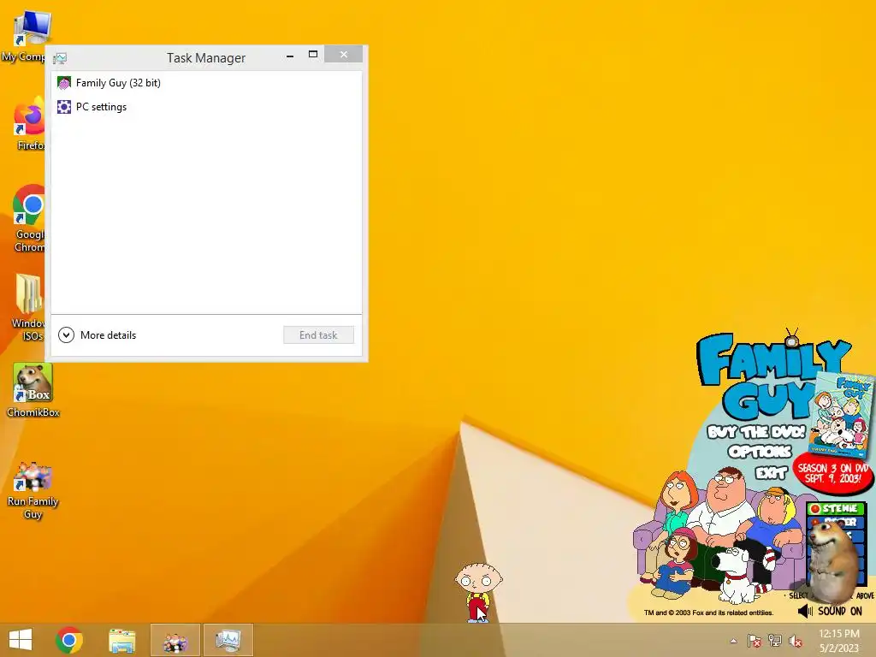Expand More details in Task Manager

tap(98, 335)
